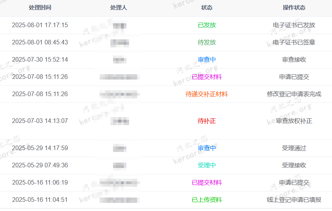This screenshot has height=211, width=332.
Task: Click the timestamp 2025-05-29 07:49:36
Action: point(40,165)
